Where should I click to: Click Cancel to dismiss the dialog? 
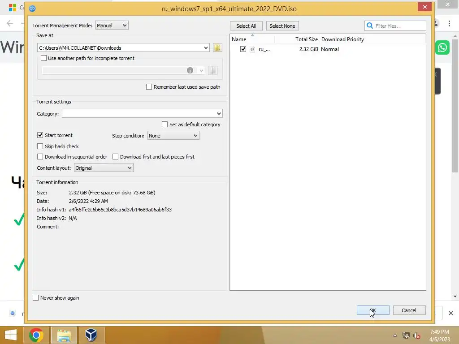pos(409,310)
